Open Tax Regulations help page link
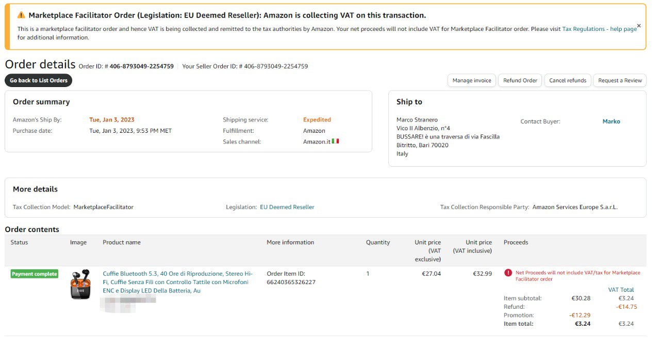Screen dimensions: 660x352 (x=599, y=29)
